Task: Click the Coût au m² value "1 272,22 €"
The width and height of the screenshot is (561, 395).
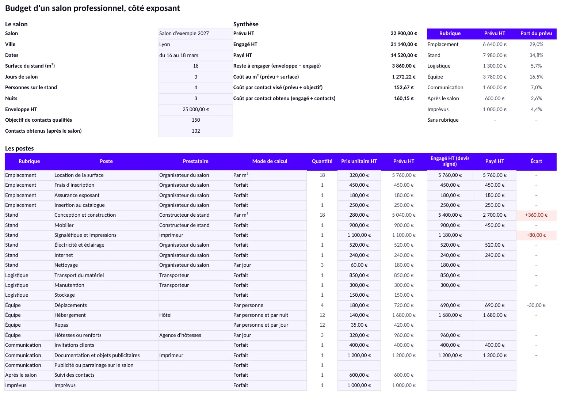Action: point(404,77)
